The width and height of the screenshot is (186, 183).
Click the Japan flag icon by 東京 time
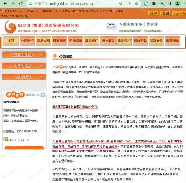pos(77,11)
